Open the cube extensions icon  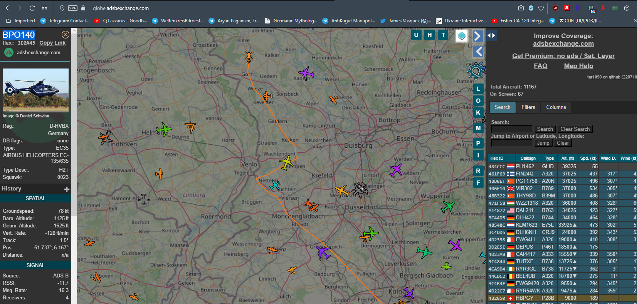pyautogui.click(x=627, y=8)
